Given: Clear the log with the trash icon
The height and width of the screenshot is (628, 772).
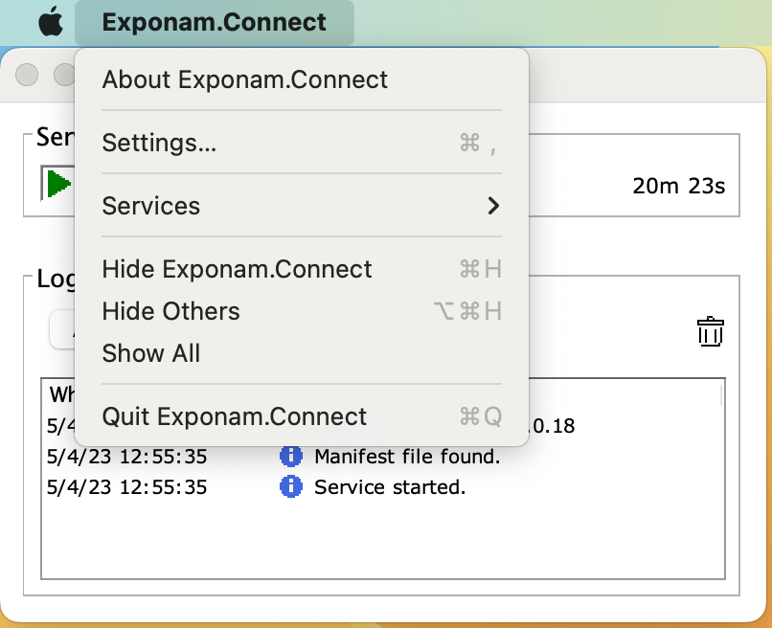Looking at the screenshot, I should (710, 331).
